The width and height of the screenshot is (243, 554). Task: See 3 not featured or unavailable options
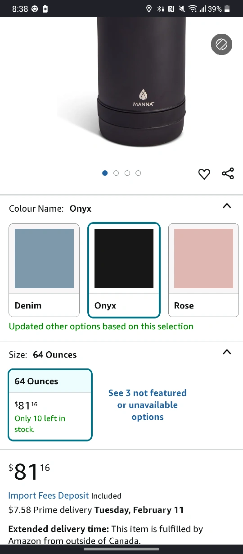coord(148,405)
